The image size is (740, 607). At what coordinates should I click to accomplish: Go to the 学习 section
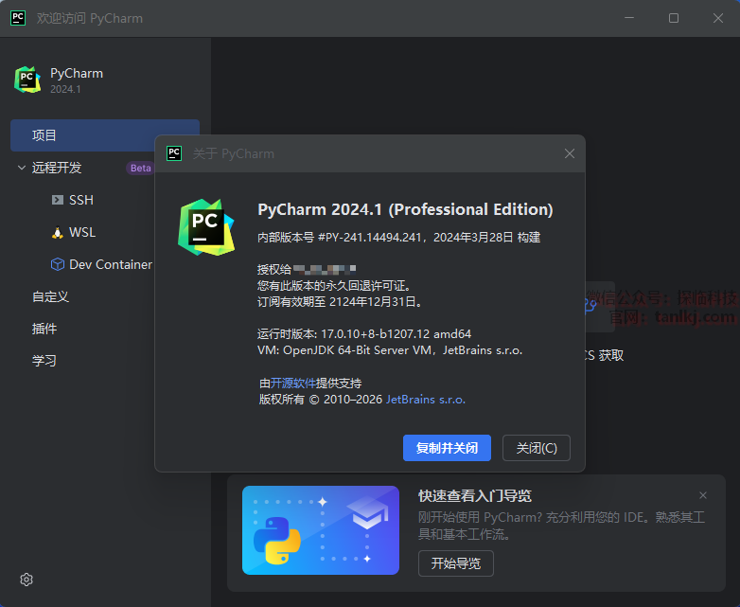click(x=44, y=361)
